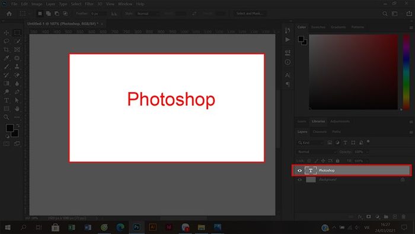Click the hue slider in Color panel
The image size is (415, 234).
(406, 72)
